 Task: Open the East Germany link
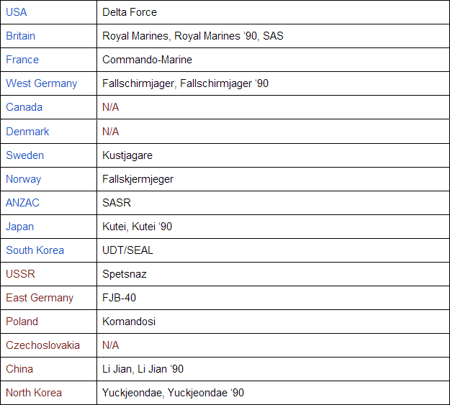40,298
